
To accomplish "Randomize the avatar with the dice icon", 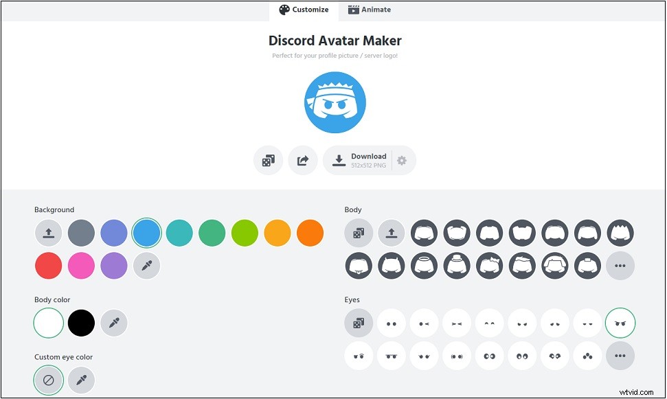I will coord(268,160).
